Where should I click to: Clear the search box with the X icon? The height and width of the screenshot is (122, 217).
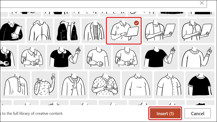(x=202, y=3)
